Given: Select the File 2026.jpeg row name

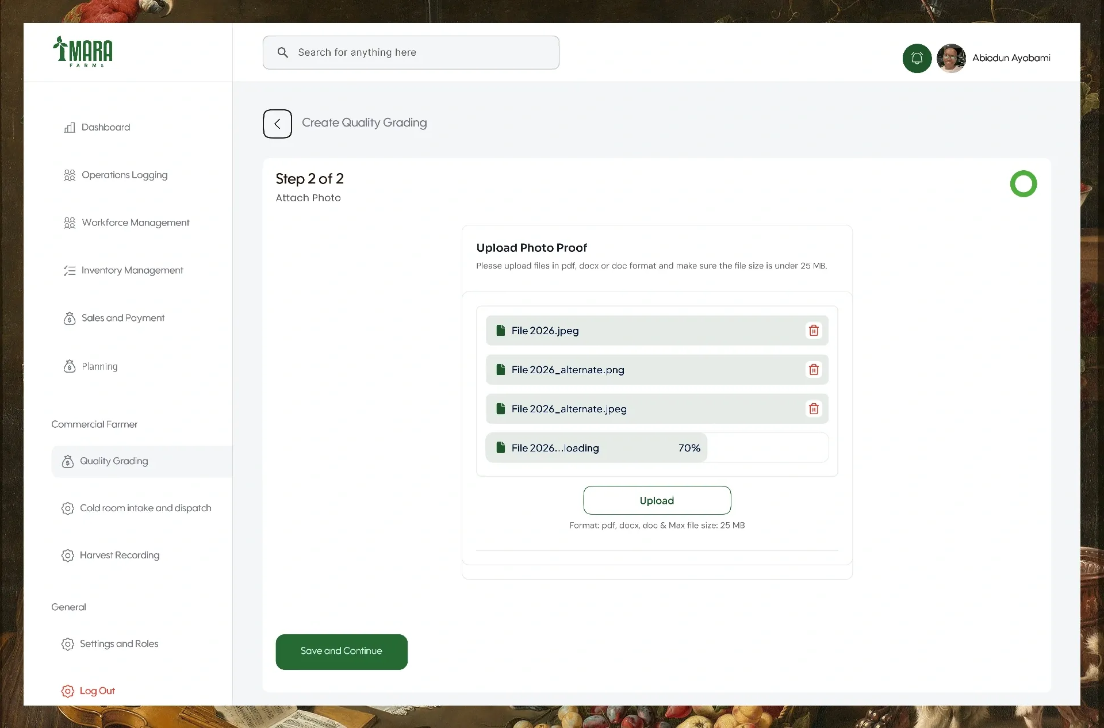Looking at the screenshot, I should click(545, 331).
